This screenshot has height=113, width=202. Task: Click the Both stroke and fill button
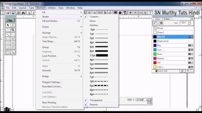point(161,23)
